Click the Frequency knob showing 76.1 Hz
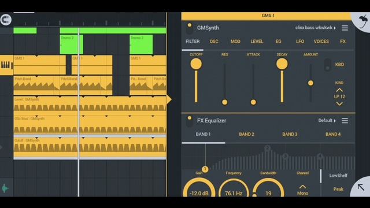The width and height of the screenshot is (370, 208). tap(234, 188)
